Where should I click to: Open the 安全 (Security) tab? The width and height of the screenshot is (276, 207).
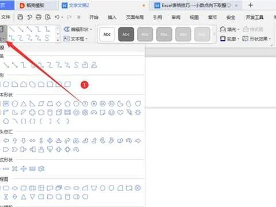tap(230, 17)
